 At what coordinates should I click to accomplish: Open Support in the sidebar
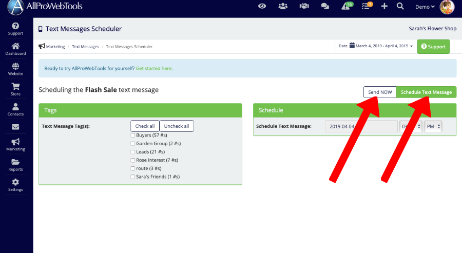pos(15,29)
